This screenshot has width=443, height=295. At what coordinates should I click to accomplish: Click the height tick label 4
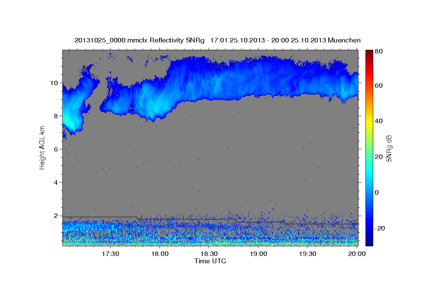(56, 183)
